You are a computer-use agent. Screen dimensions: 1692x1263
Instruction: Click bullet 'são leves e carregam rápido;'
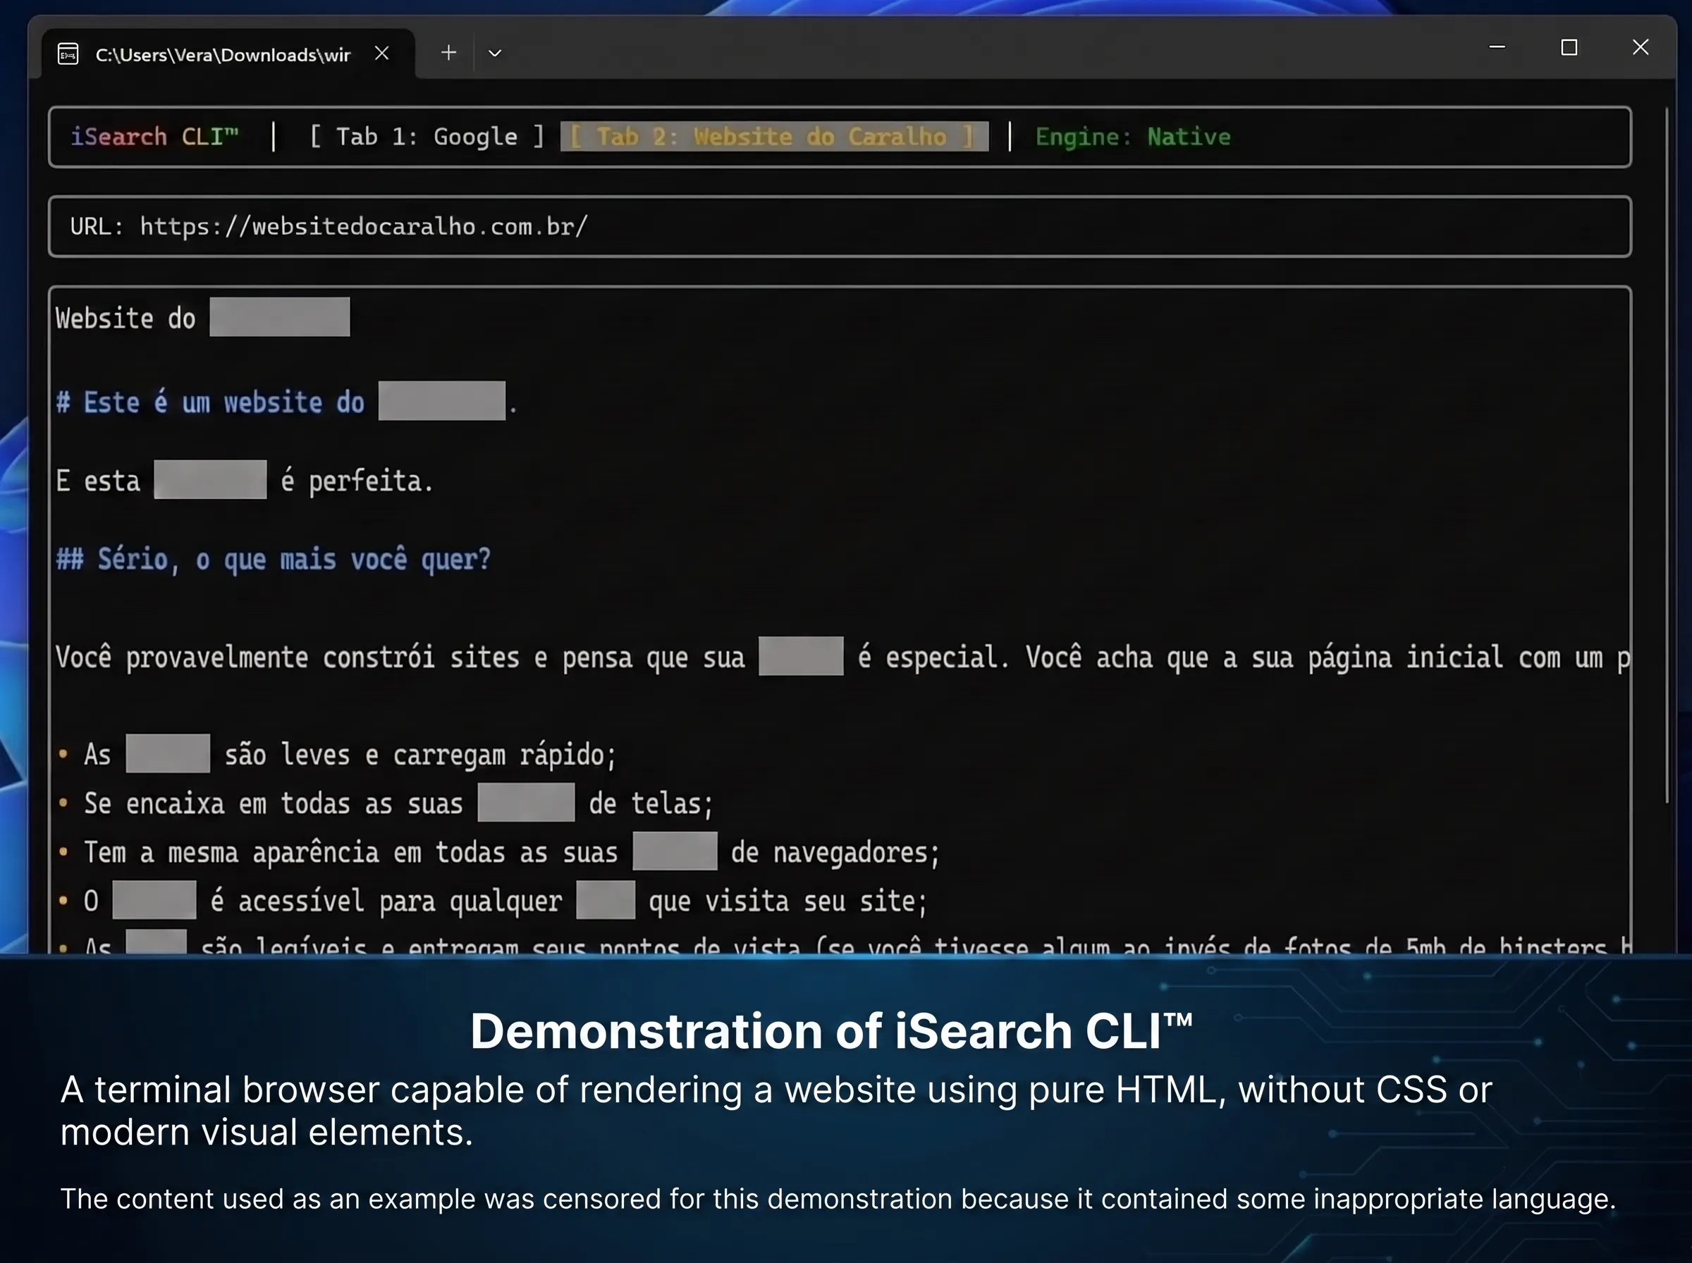pyautogui.click(x=337, y=754)
